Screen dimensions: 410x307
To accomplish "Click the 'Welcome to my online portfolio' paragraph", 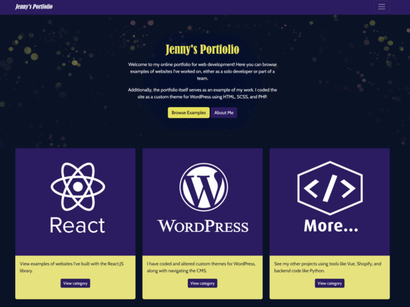I will (x=202, y=71).
